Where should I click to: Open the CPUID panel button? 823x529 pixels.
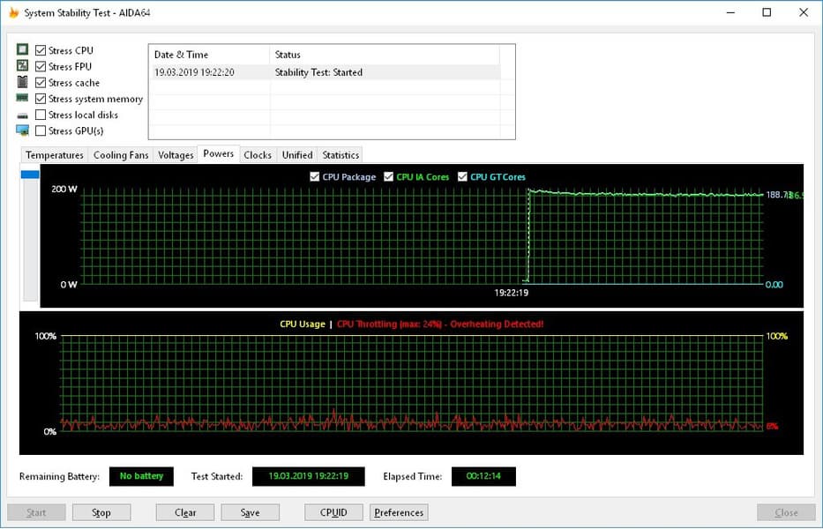(x=333, y=513)
